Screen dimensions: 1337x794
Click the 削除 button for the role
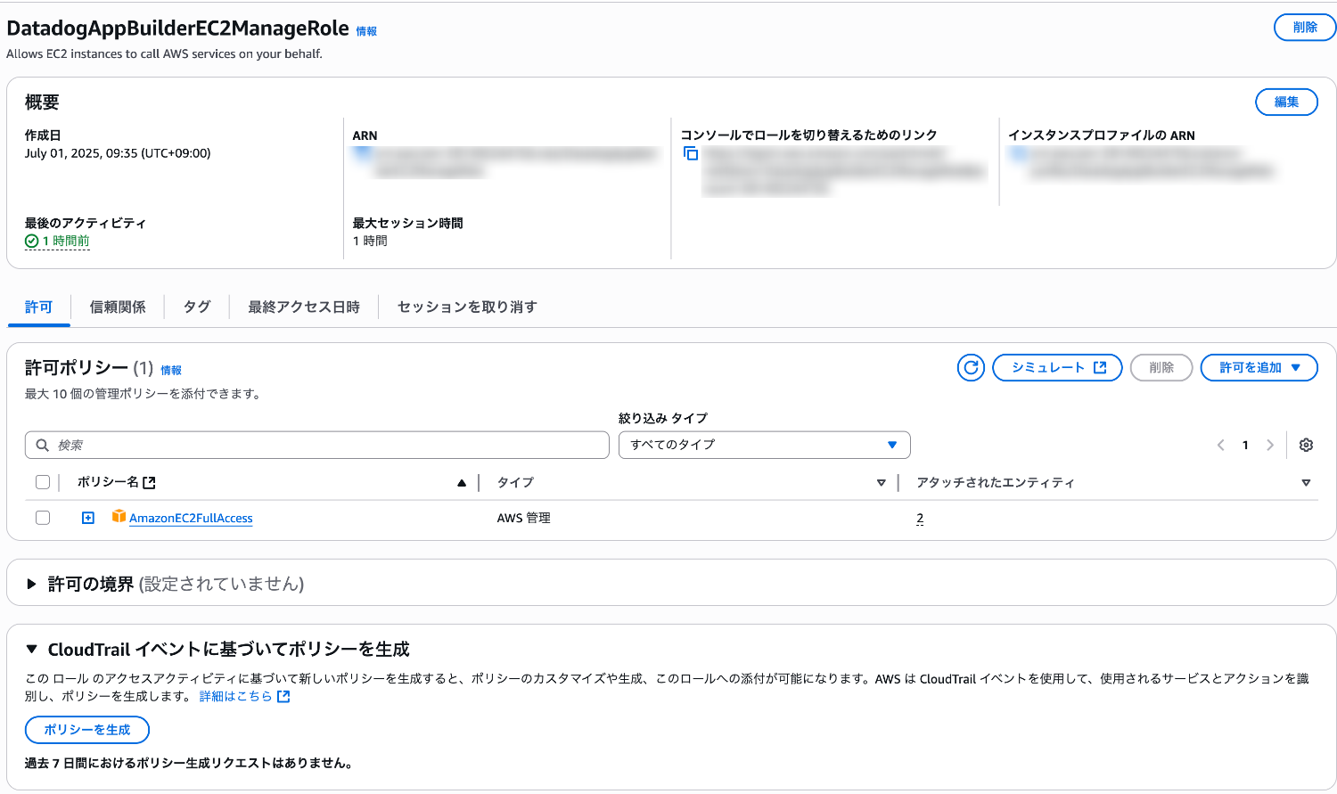[1305, 28]
